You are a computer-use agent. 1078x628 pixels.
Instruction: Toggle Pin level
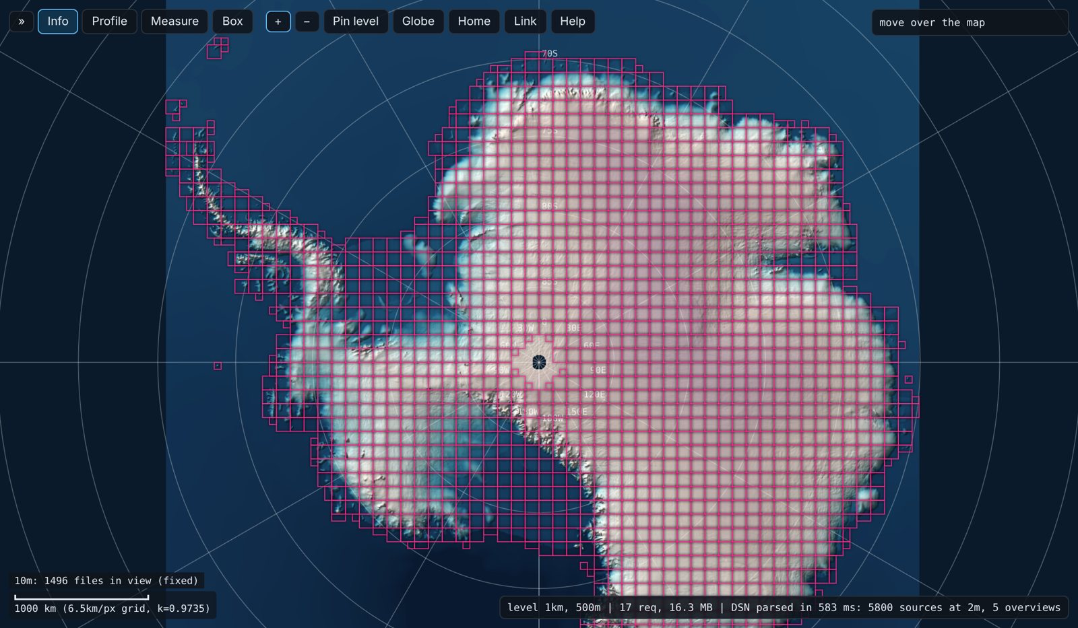tap(356, 22)
